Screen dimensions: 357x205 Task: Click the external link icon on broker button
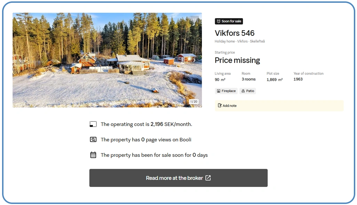pos(208,178)
